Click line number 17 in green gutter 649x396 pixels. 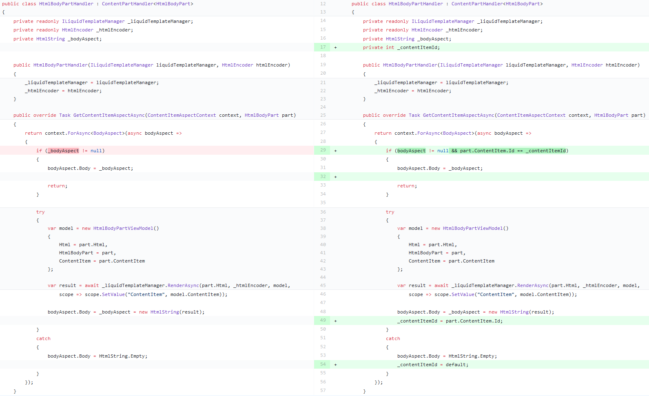323,47
